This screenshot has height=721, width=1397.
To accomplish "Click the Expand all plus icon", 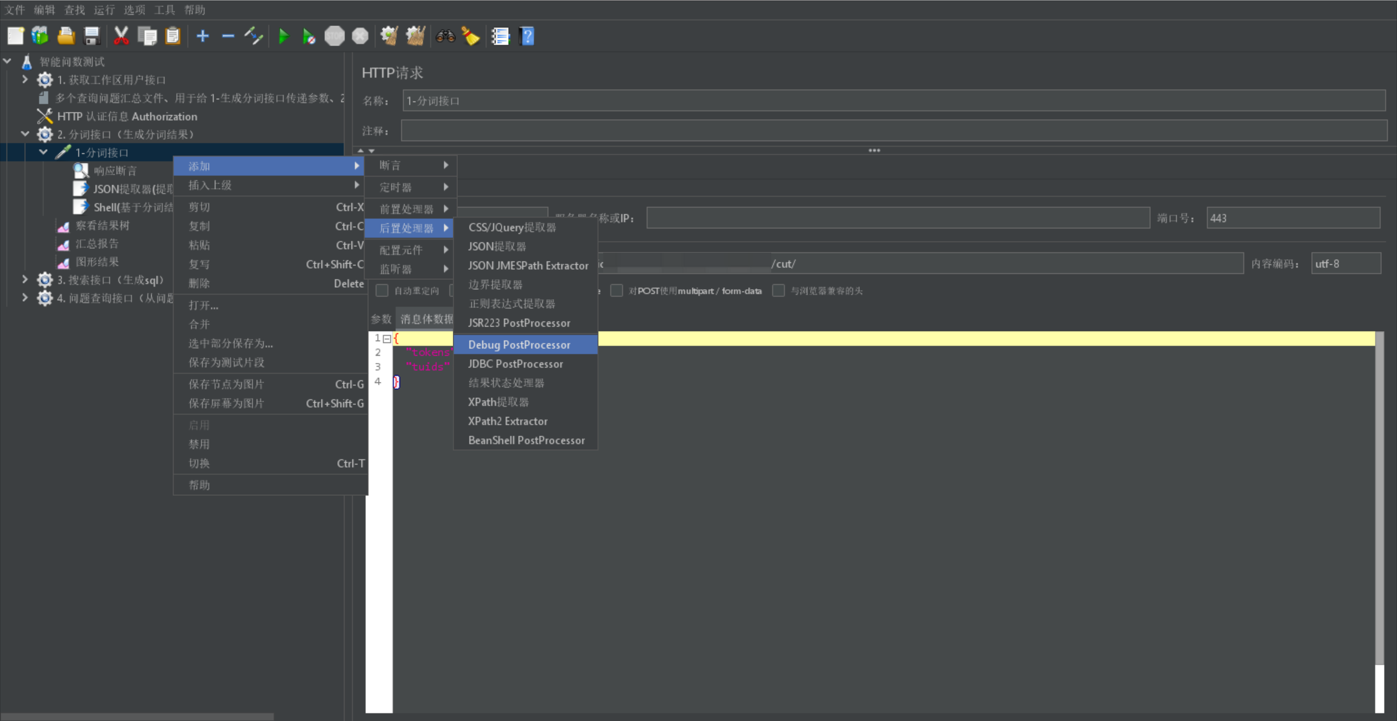I will (202, 36).
